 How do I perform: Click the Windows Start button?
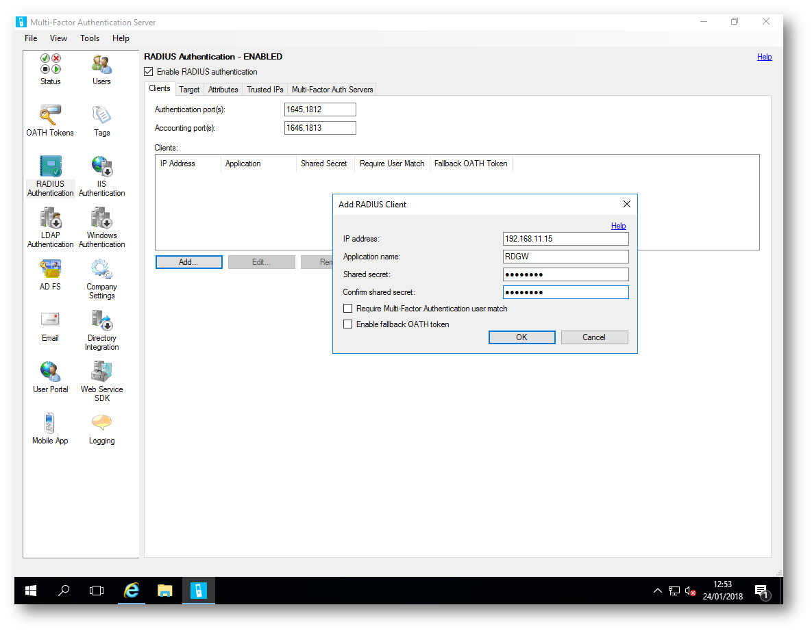pos(31,591)
